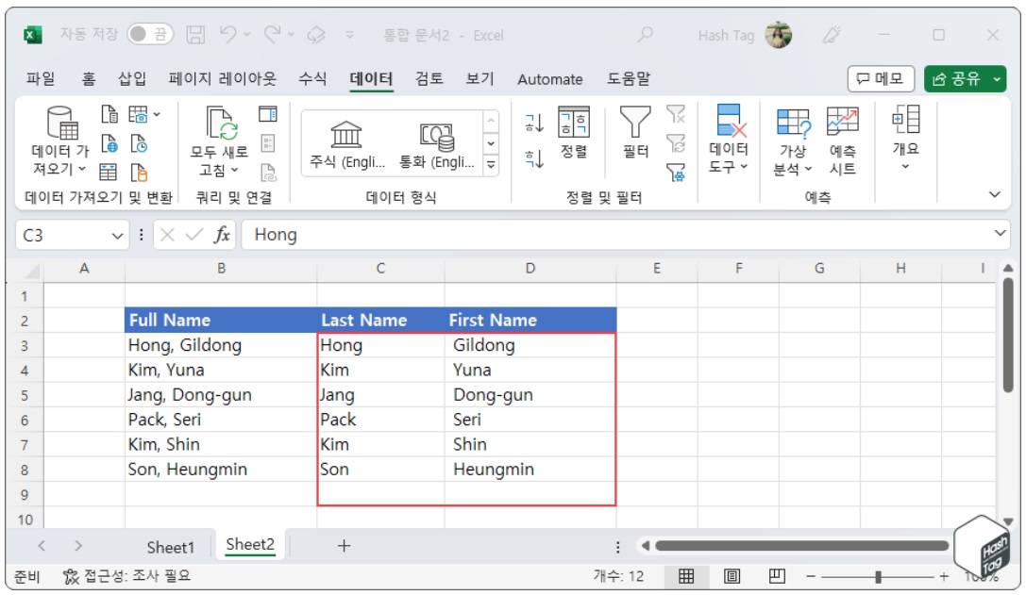1026x595 pixels.
Task: Click the select-all corner triangle
Action: coord(29,270)
